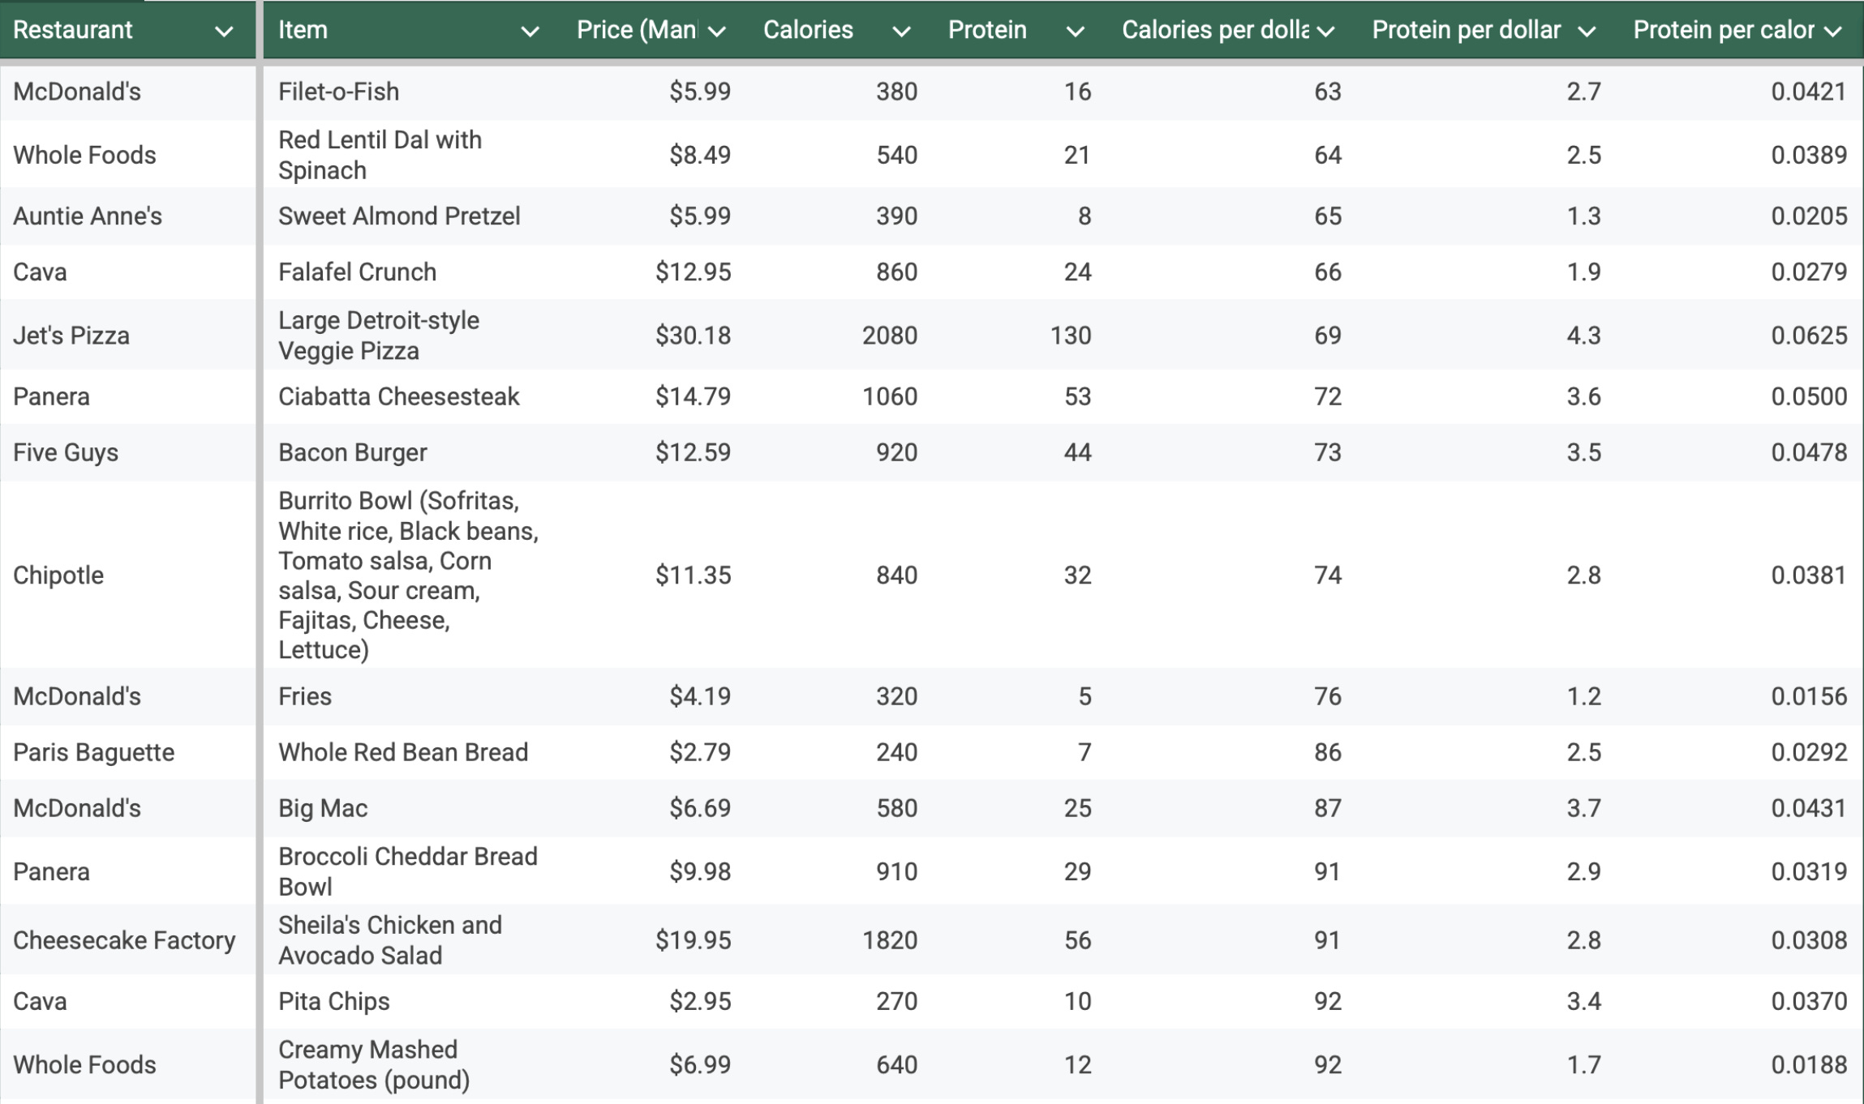Viewport: 1864px width, 1104px height.
Task: Click the Restaurant header label
Action: coord(73,30)
